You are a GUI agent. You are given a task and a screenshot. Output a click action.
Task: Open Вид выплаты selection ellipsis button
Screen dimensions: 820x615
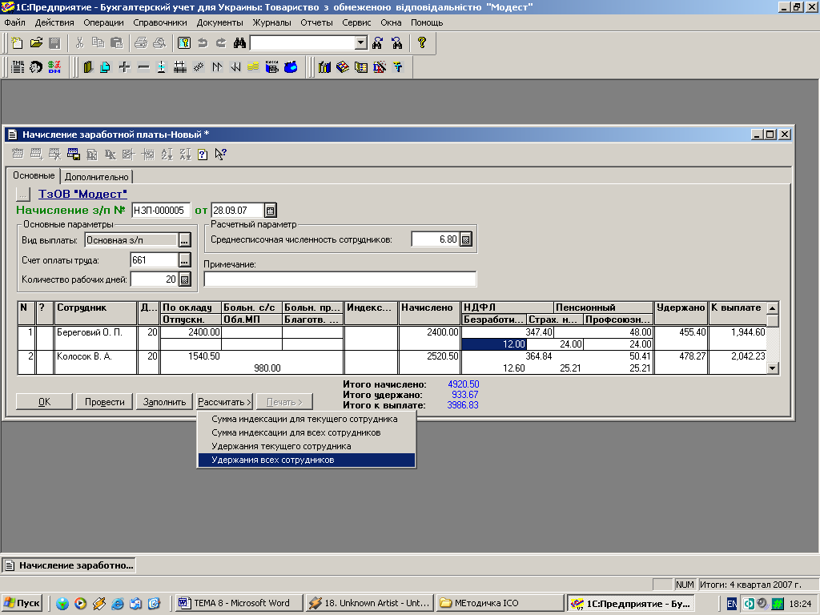(185, 240)
